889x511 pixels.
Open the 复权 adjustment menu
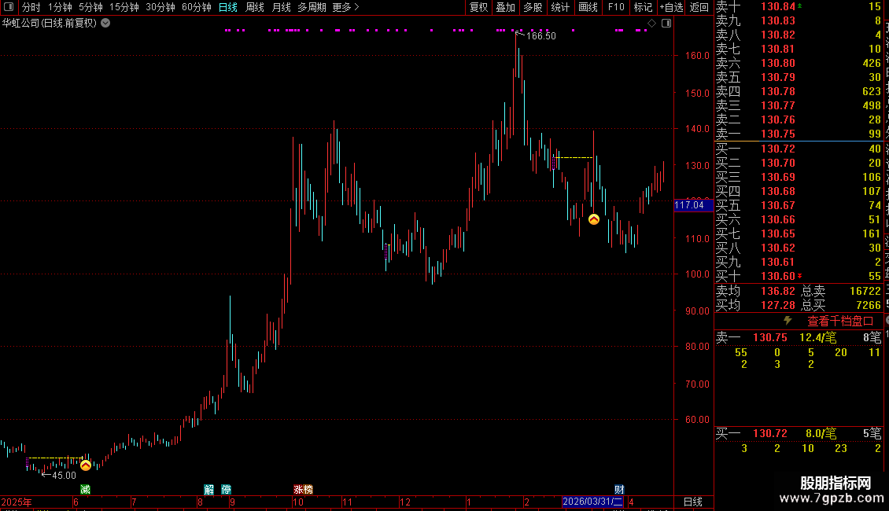(x=478, y=7)
